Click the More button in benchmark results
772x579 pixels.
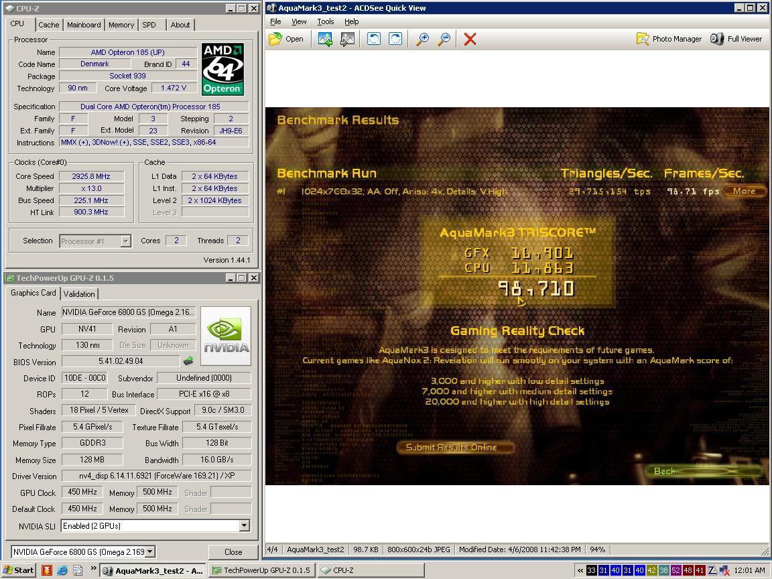pyautogui.click(x=745, y=191)
